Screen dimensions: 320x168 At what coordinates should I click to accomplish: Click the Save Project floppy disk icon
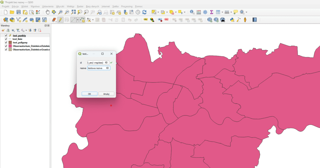point(18,12)
